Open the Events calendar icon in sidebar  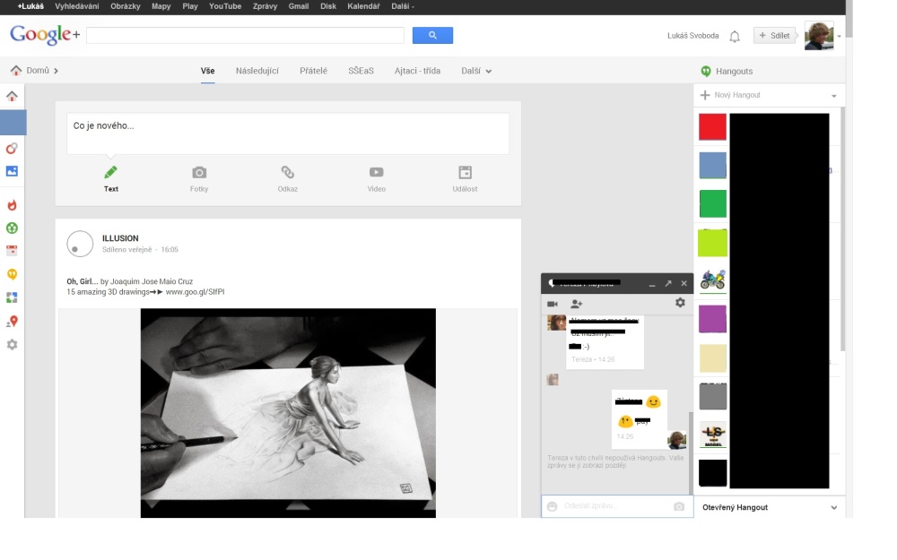pyautogui.click(x=12, y=250)
